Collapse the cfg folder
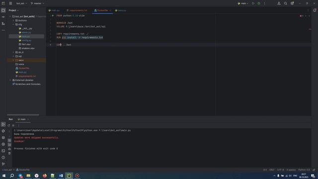The height and width of the screenshot is (179, 318). pos(13,24)
